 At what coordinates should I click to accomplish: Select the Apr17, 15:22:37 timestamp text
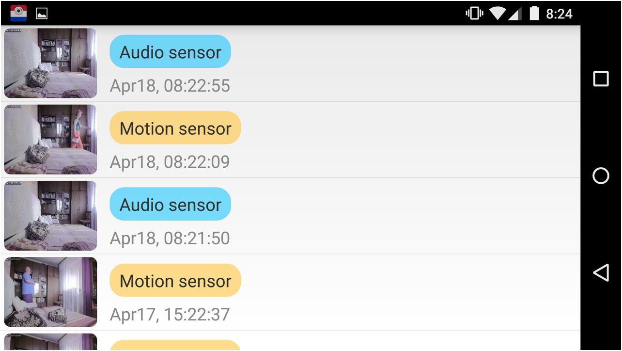tap(170, 315)
